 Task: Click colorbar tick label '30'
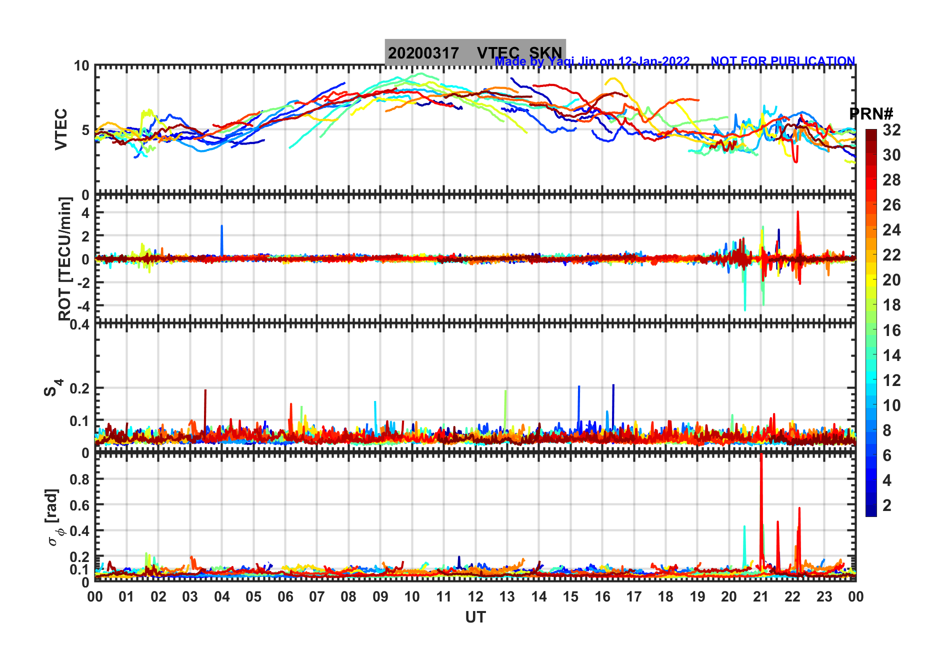click(x=891, y=155)
